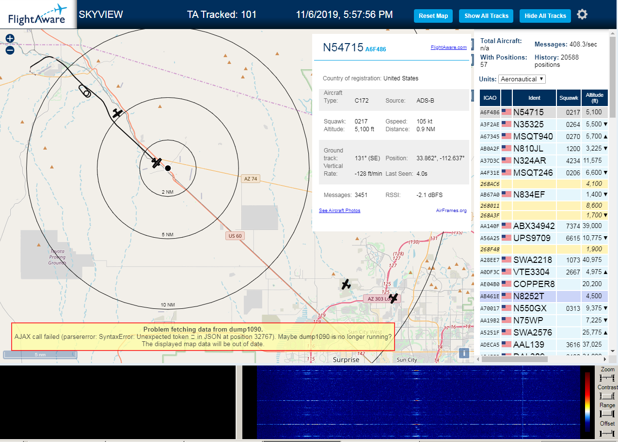
Task: Select the N8252T aircraft row
Action: coord(544,296)
